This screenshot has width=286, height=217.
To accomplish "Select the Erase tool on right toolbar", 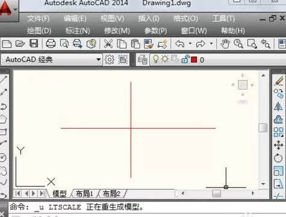I will coord(279,81).
